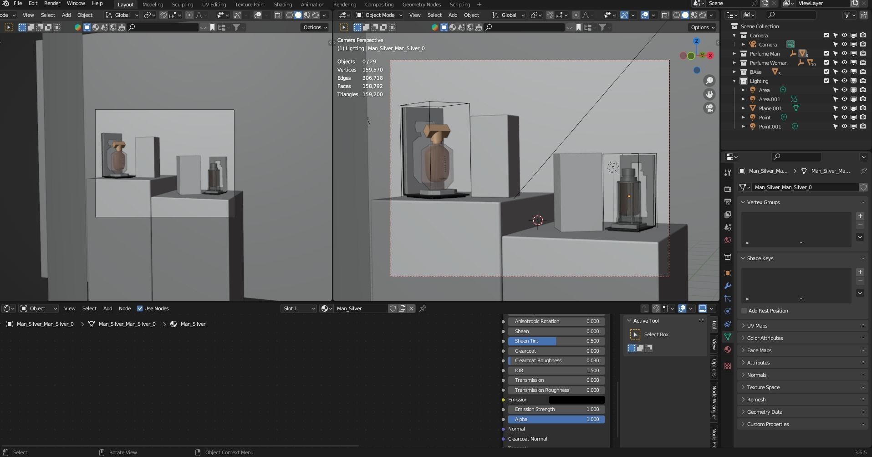872x457 pixels.
Task: Open the Texture properties checker icon
Action: click(x=728, y=366)
